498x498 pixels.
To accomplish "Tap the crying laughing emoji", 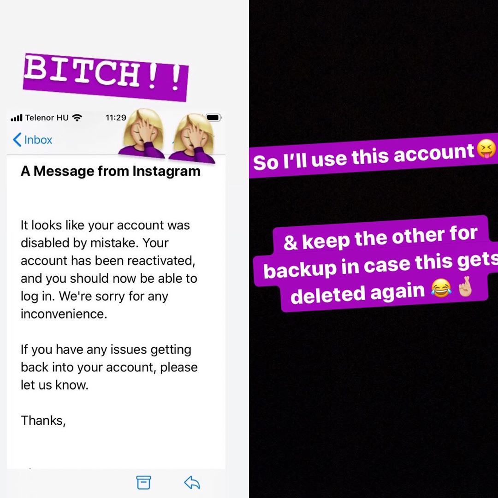I will [441, 288].
